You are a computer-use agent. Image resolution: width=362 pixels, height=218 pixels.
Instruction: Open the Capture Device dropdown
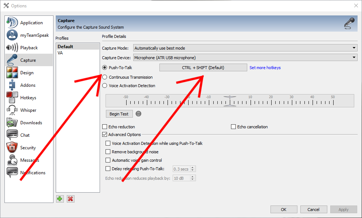click(245, 57)
